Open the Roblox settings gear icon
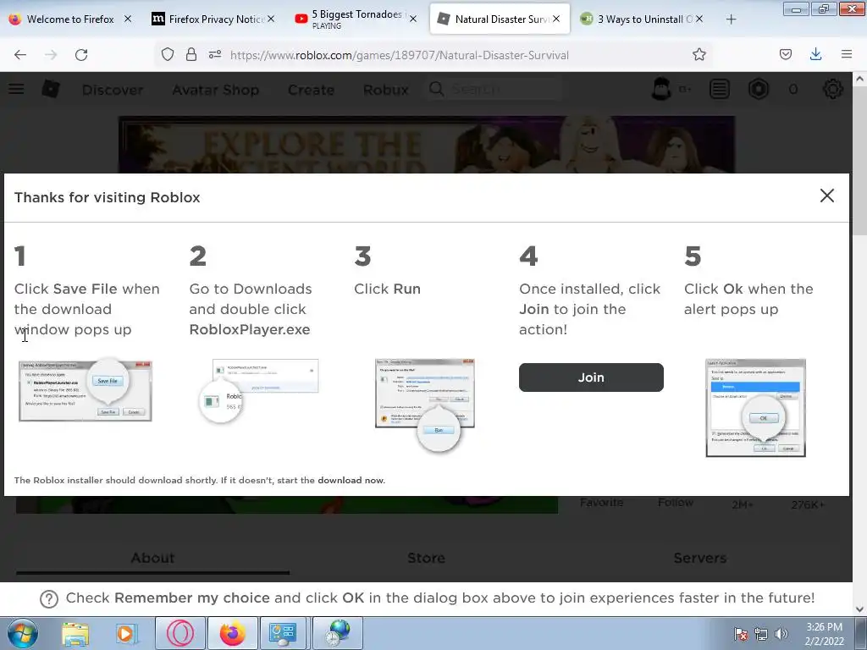 [833, 89]
